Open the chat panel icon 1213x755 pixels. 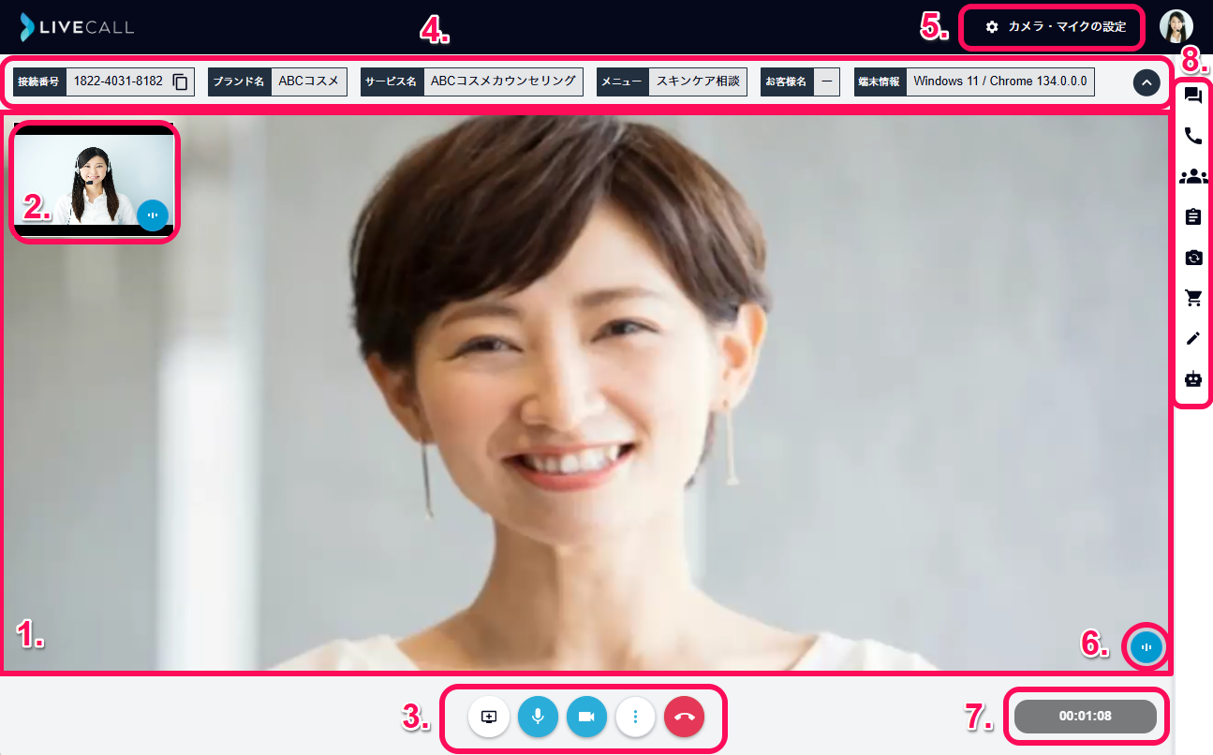click(x=1192, y=96)
